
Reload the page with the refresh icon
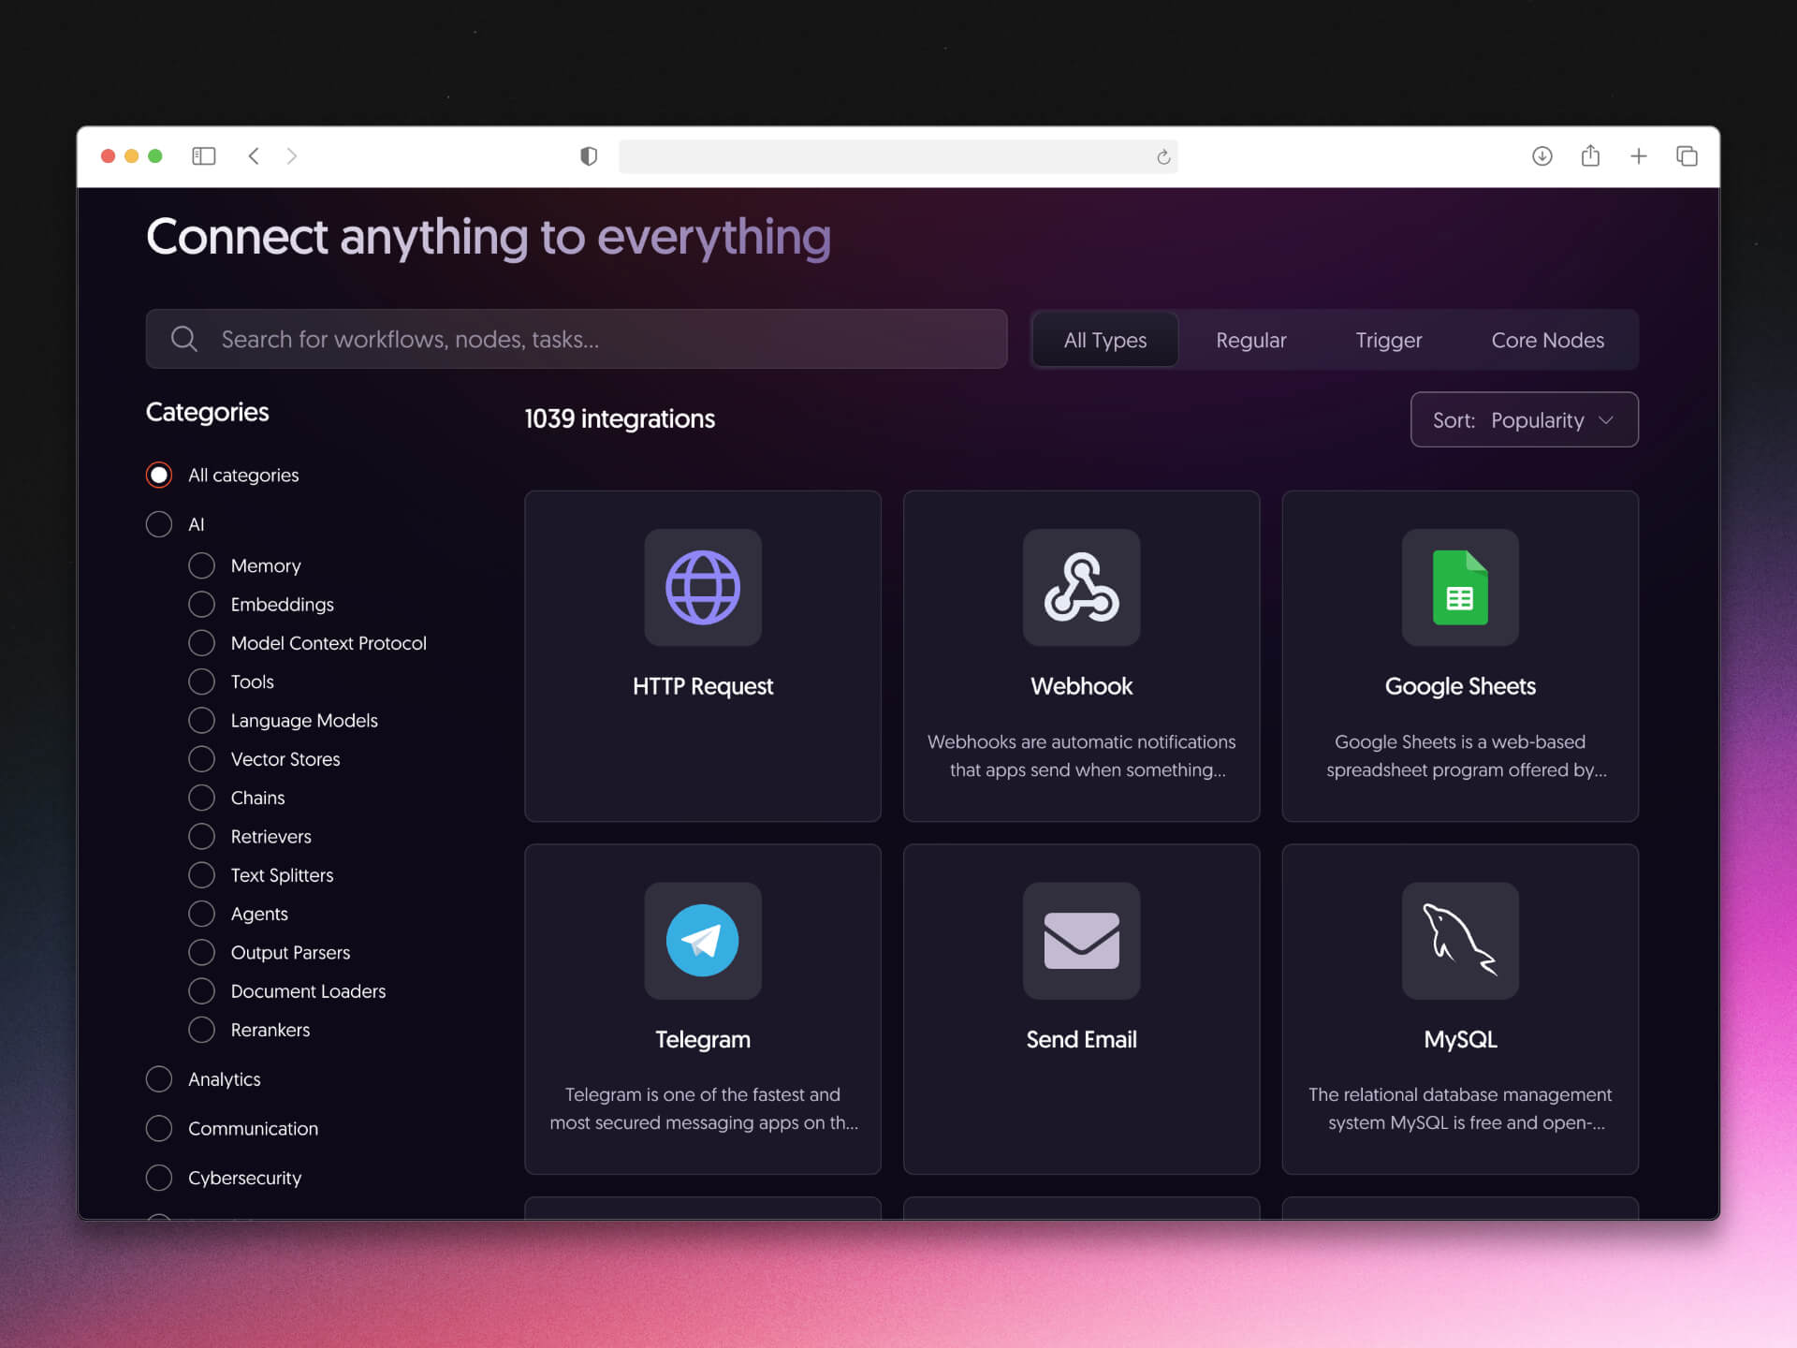tap(1163, 157)
